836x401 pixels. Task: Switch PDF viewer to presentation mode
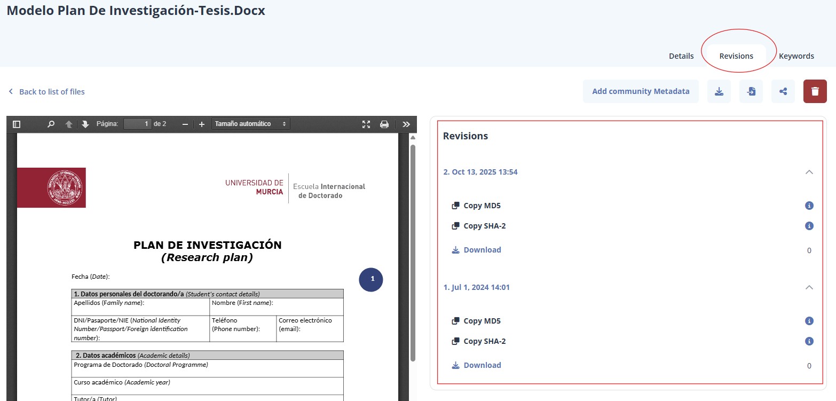tap(366, 124)
